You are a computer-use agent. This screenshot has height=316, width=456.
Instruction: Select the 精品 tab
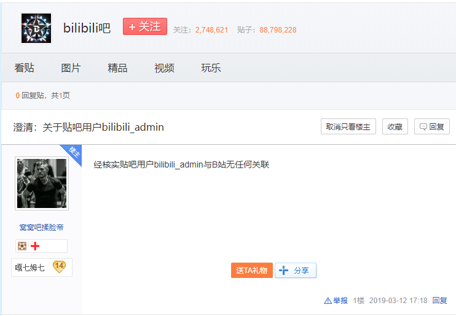117,68
